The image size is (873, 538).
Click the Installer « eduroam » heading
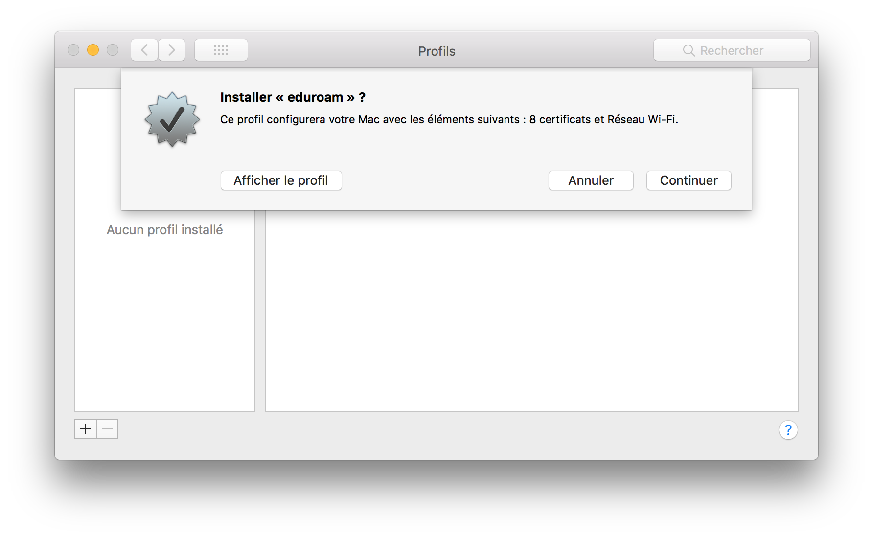pos(292,97)
